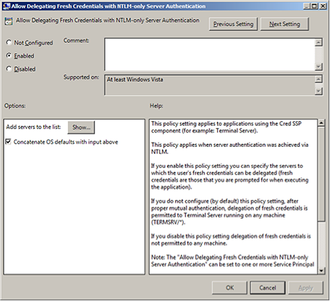Select the Enabled radio button

tap(9, 55)
